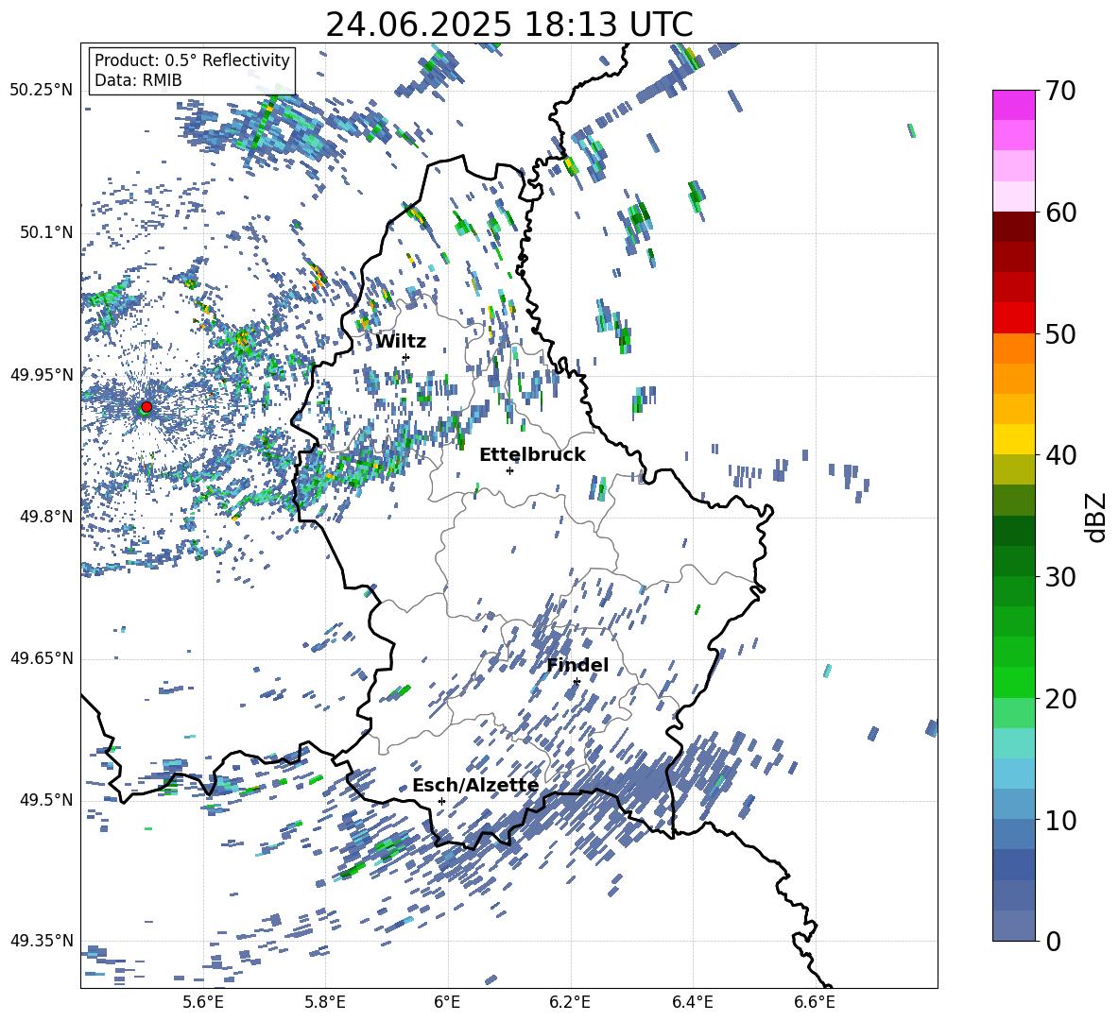Click the 'Esch/Alzette' city label
The height and width of the screenshot is (1021, 1119).
pos(475,786)
